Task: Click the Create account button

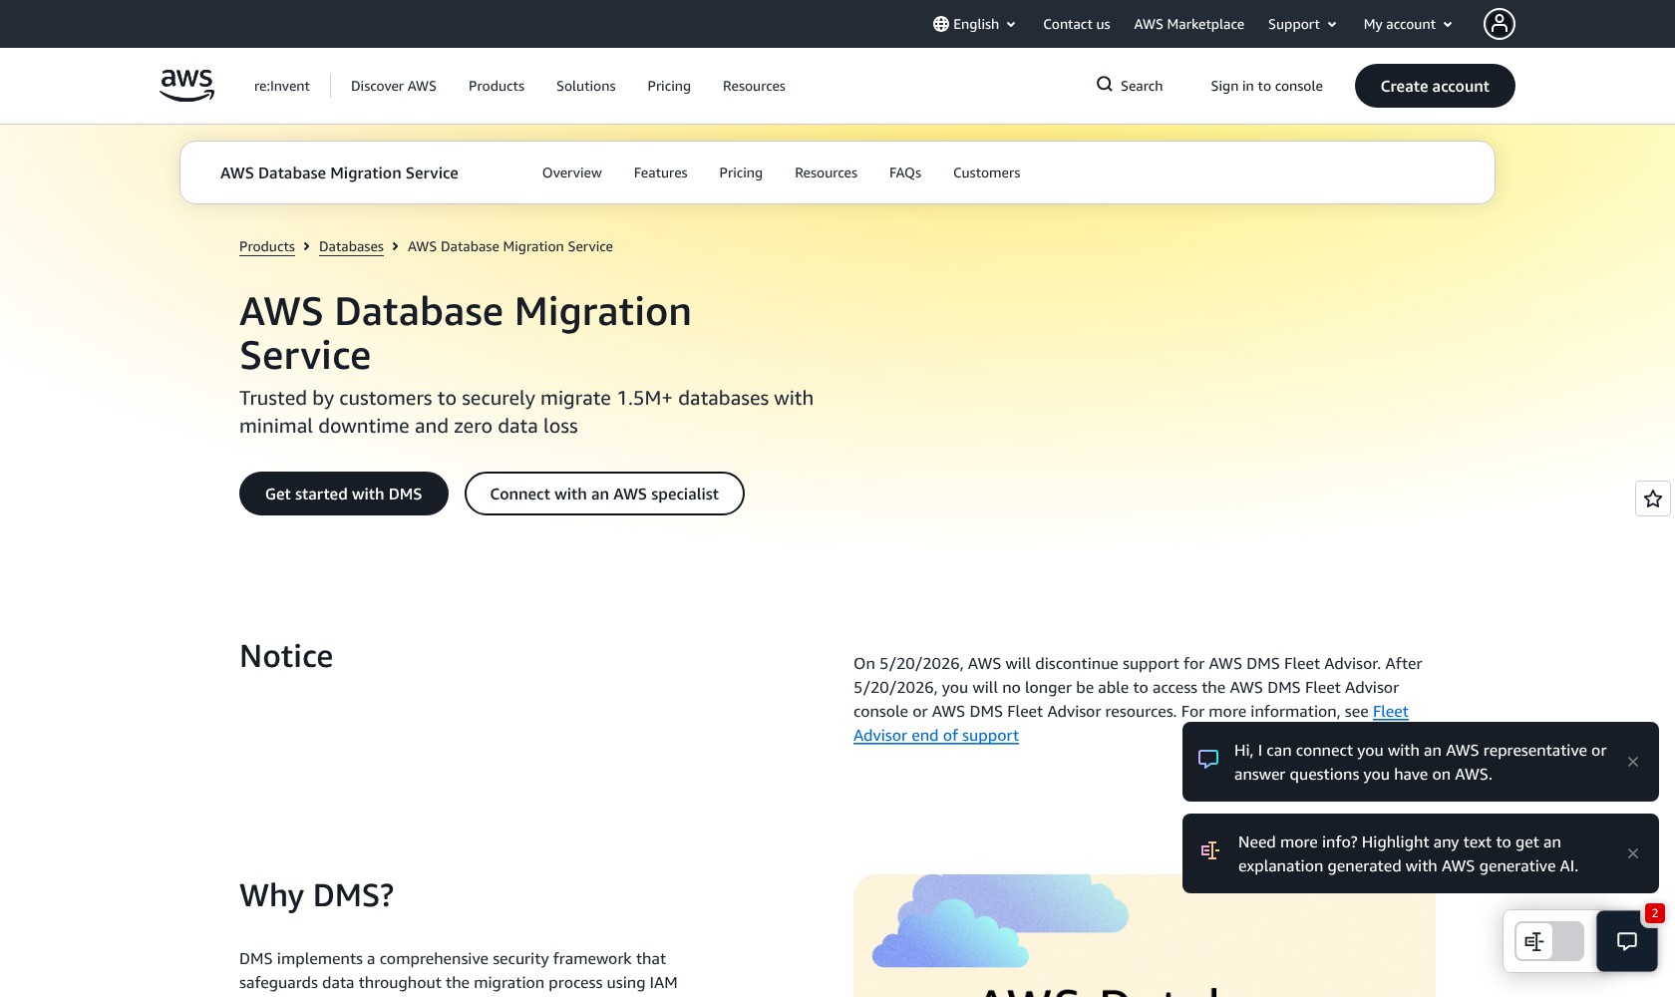Action: (x=1435, y=86)
